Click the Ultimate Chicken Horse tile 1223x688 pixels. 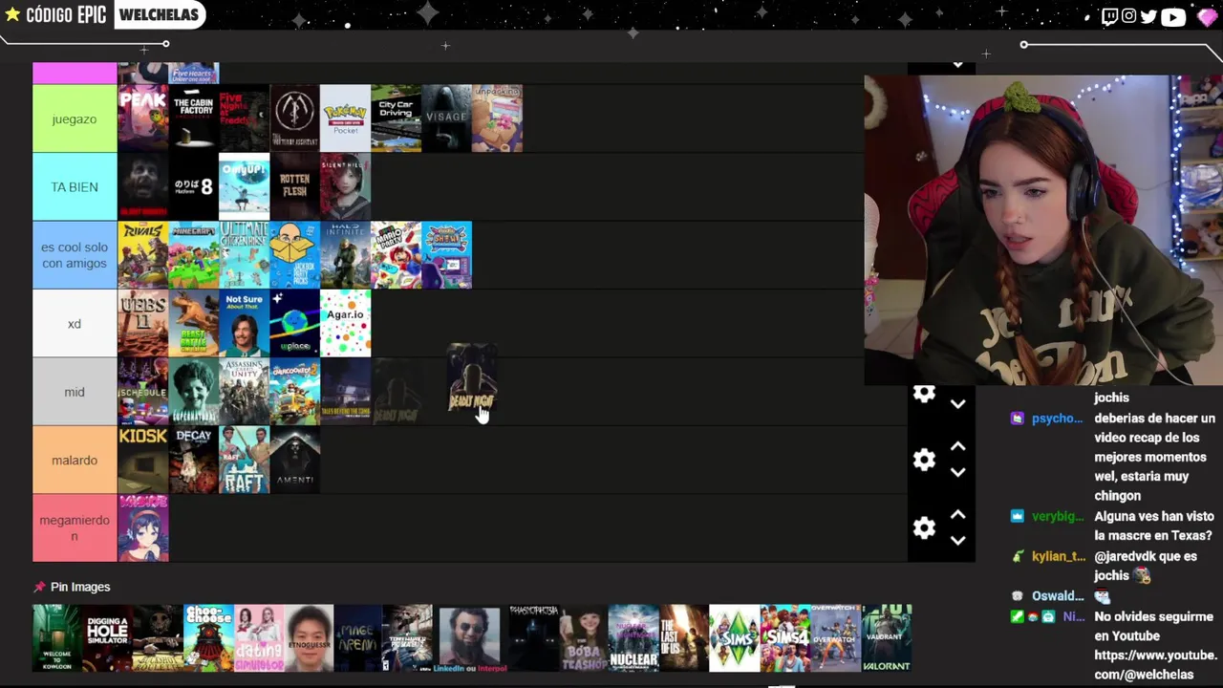click(x=245, y=255)
